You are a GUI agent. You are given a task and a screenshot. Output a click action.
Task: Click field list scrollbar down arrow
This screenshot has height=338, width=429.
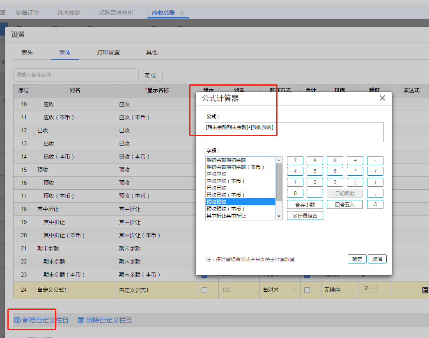pyautogui.click(x=279, y=216)
